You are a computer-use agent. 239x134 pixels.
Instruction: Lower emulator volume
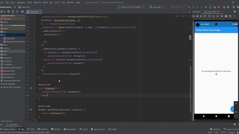tap(201, 16)
